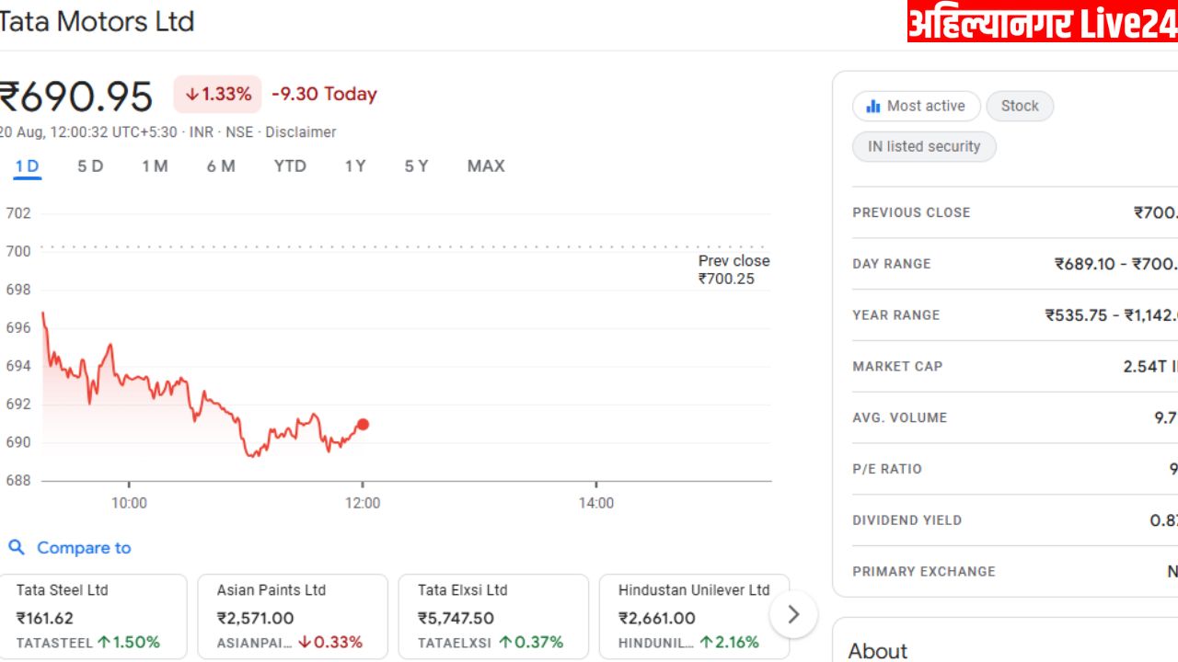This screenshot has height=662, width=1178.
Task: Click the 702 price axis label
Action: pos(18,213)
